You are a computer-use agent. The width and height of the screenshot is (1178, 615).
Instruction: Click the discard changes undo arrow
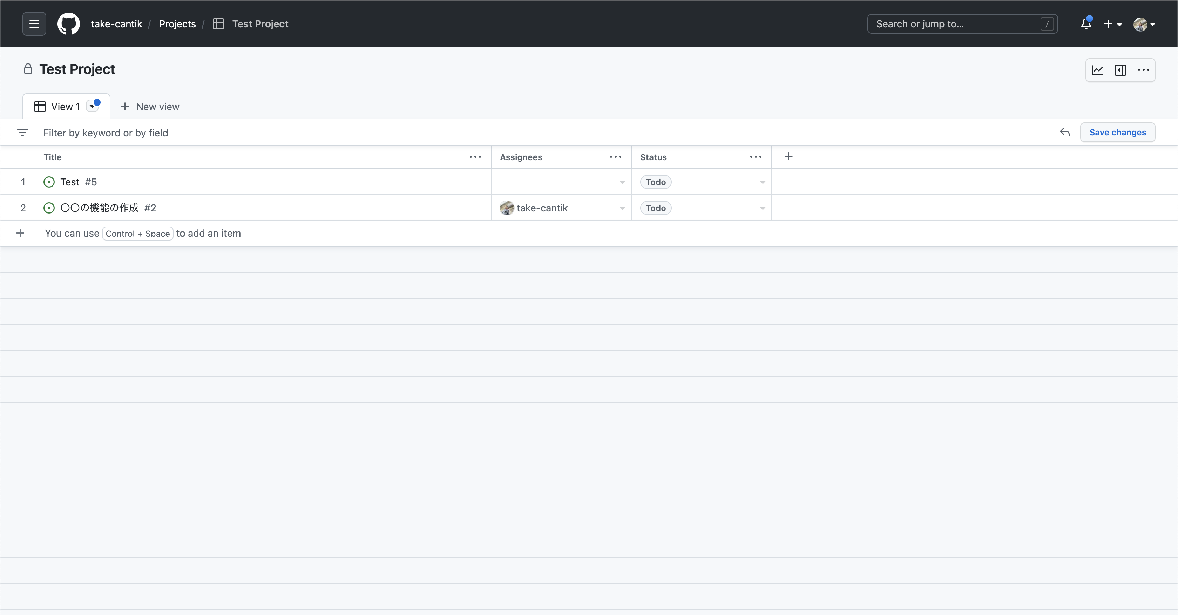click(1065, 132)
